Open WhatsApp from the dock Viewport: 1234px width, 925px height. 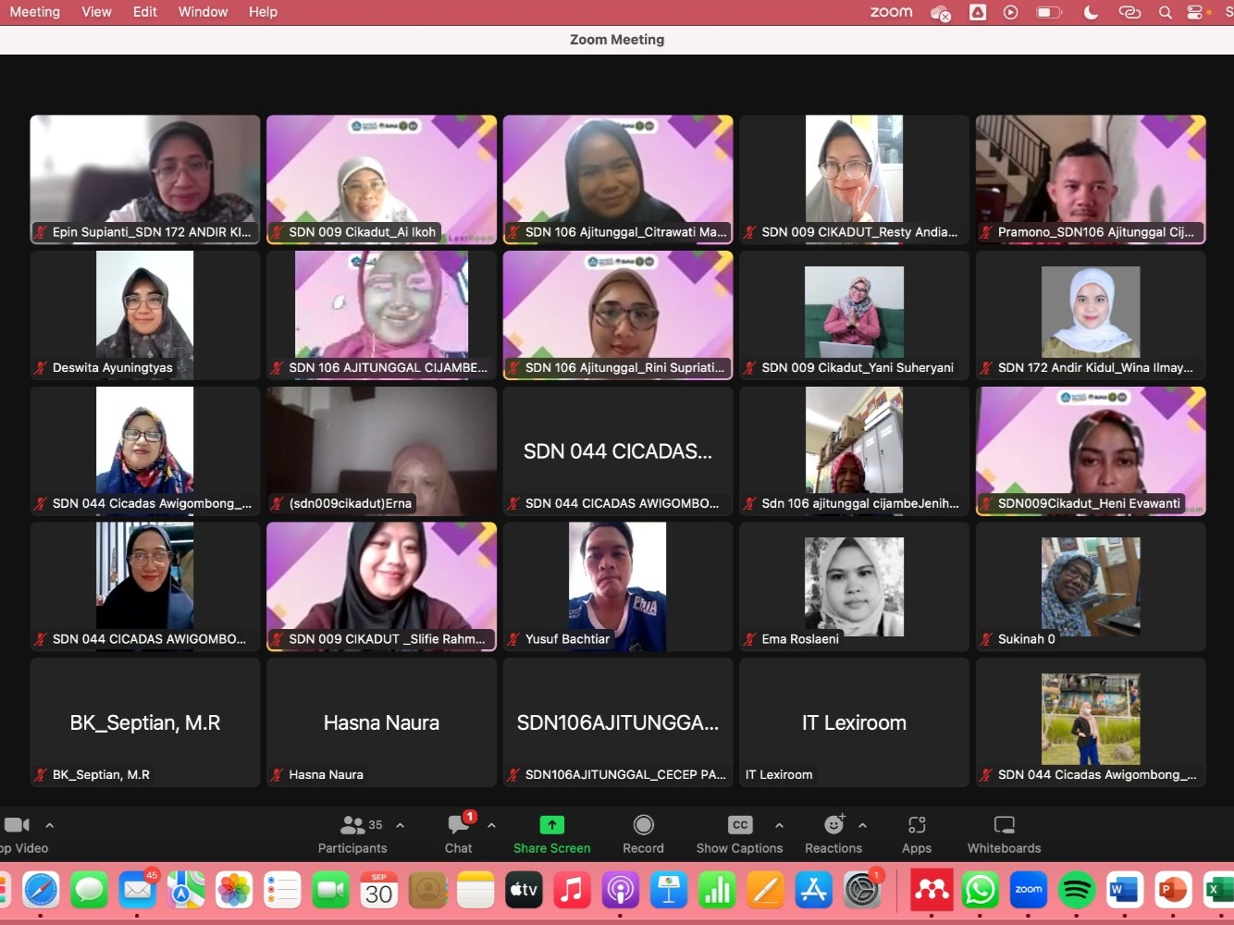pos(980,890)
